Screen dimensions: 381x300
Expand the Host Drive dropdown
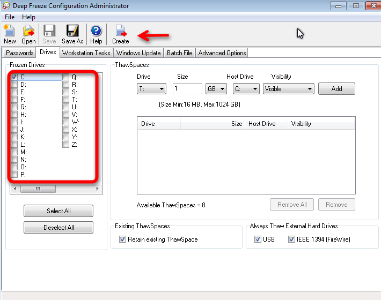point(246,89)
